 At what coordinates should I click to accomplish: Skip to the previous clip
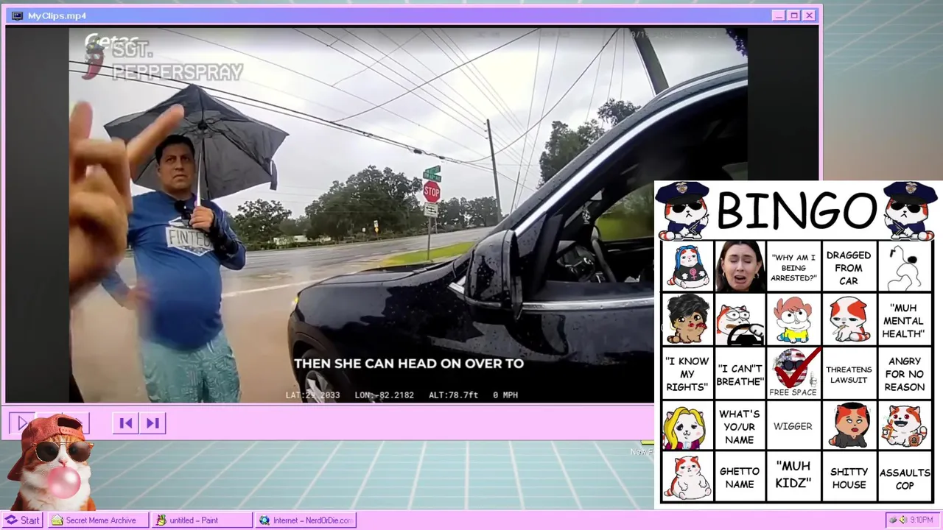pyautogui.click(x=126, y=423)
